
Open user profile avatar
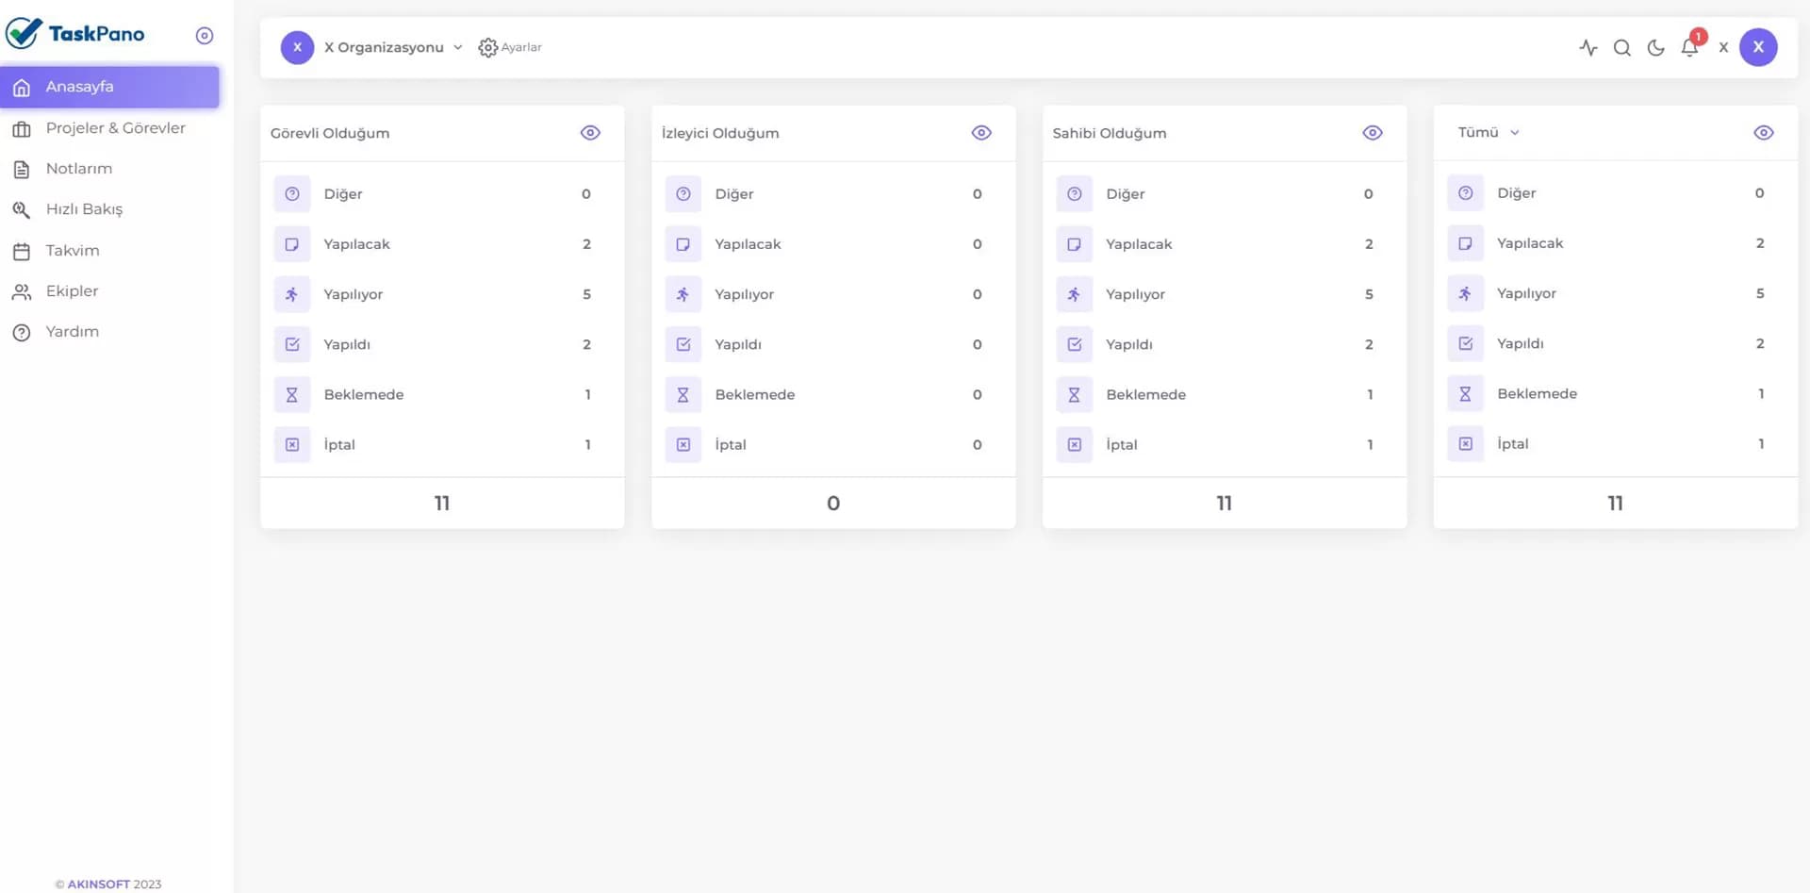(1758, 47)
